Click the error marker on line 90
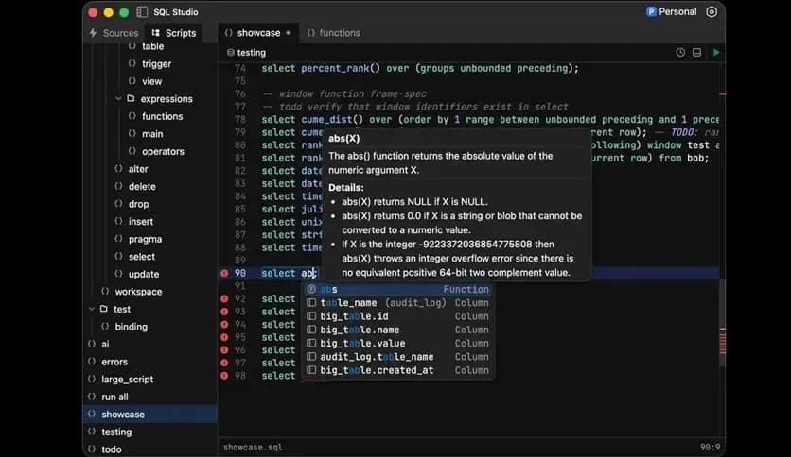The width and height of the screenshot is (791, 457). [224, 273]
